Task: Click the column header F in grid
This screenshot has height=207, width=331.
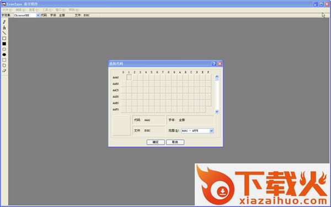Action: point(208,72)
